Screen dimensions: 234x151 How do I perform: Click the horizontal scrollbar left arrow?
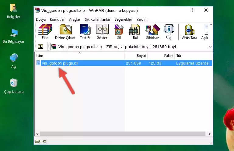pyautogui.click(x=37, y=134)
